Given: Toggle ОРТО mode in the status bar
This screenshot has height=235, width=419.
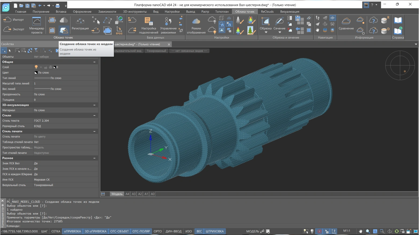Looking at the screenshot, I should [158, 231].
